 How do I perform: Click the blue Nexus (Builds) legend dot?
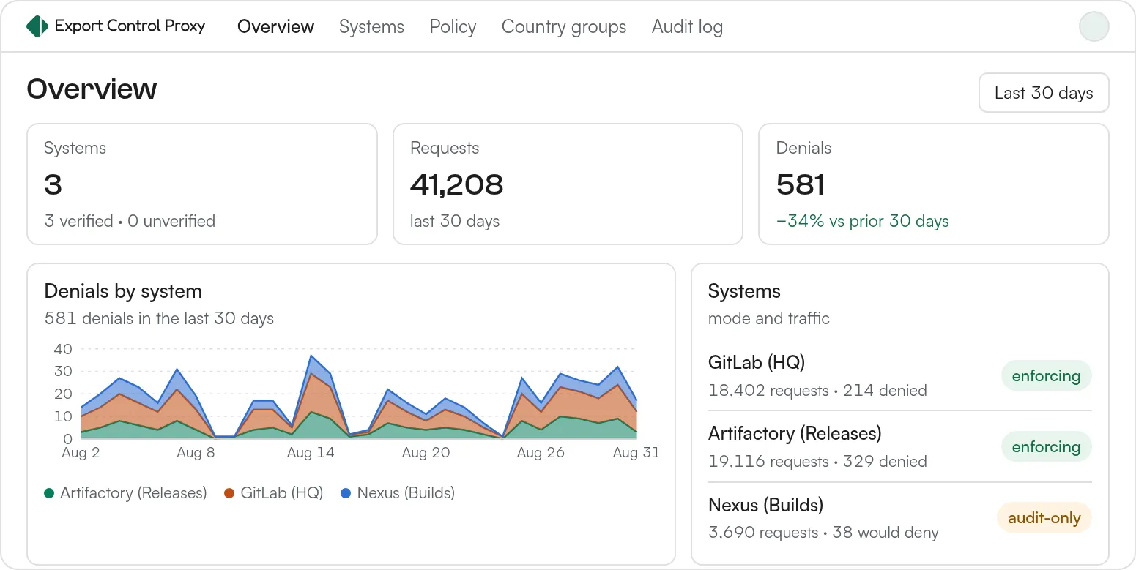(346, 493)
